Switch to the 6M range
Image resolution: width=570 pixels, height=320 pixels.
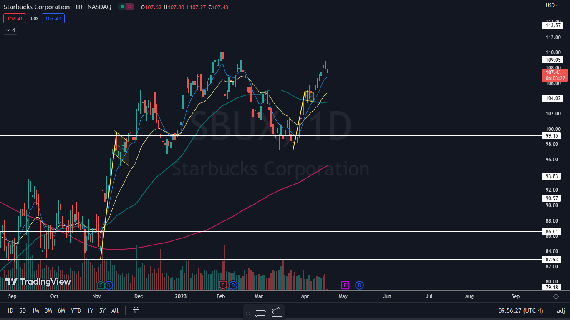(x=61, y=310)
